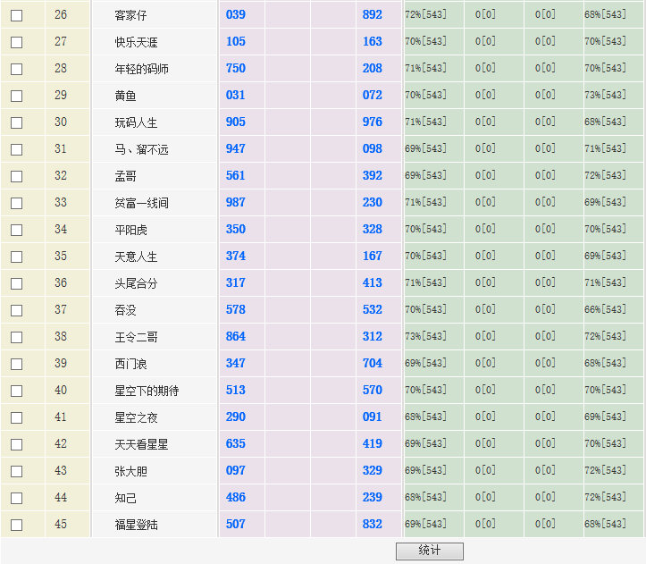Open the blue number 039 link
The width and height of the screenshot is (646, 564).
(236, 15)
